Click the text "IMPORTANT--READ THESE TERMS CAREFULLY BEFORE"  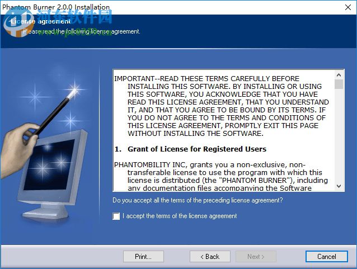click(x=206, y=79)
